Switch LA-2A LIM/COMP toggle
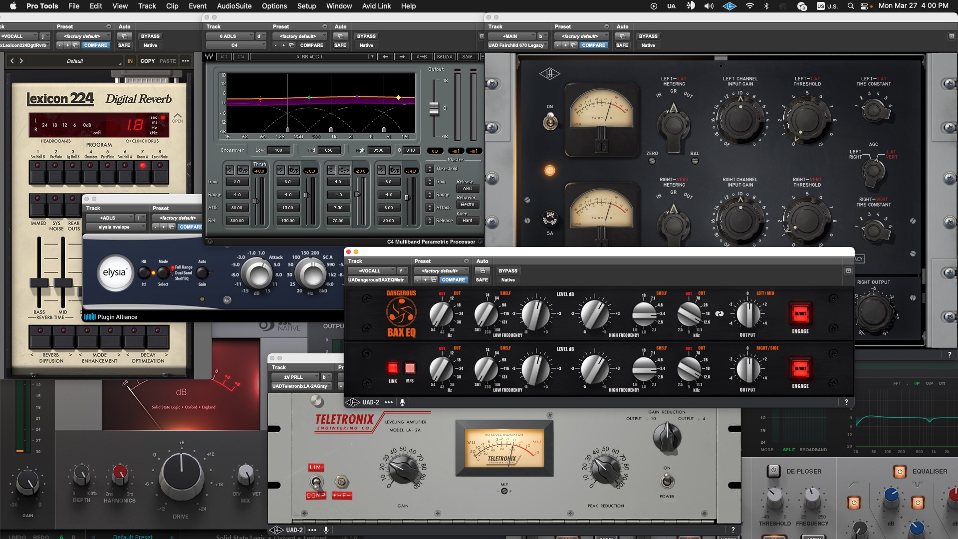Image resolution: width=958 pixels, height=539 pixels. (316, 482)
